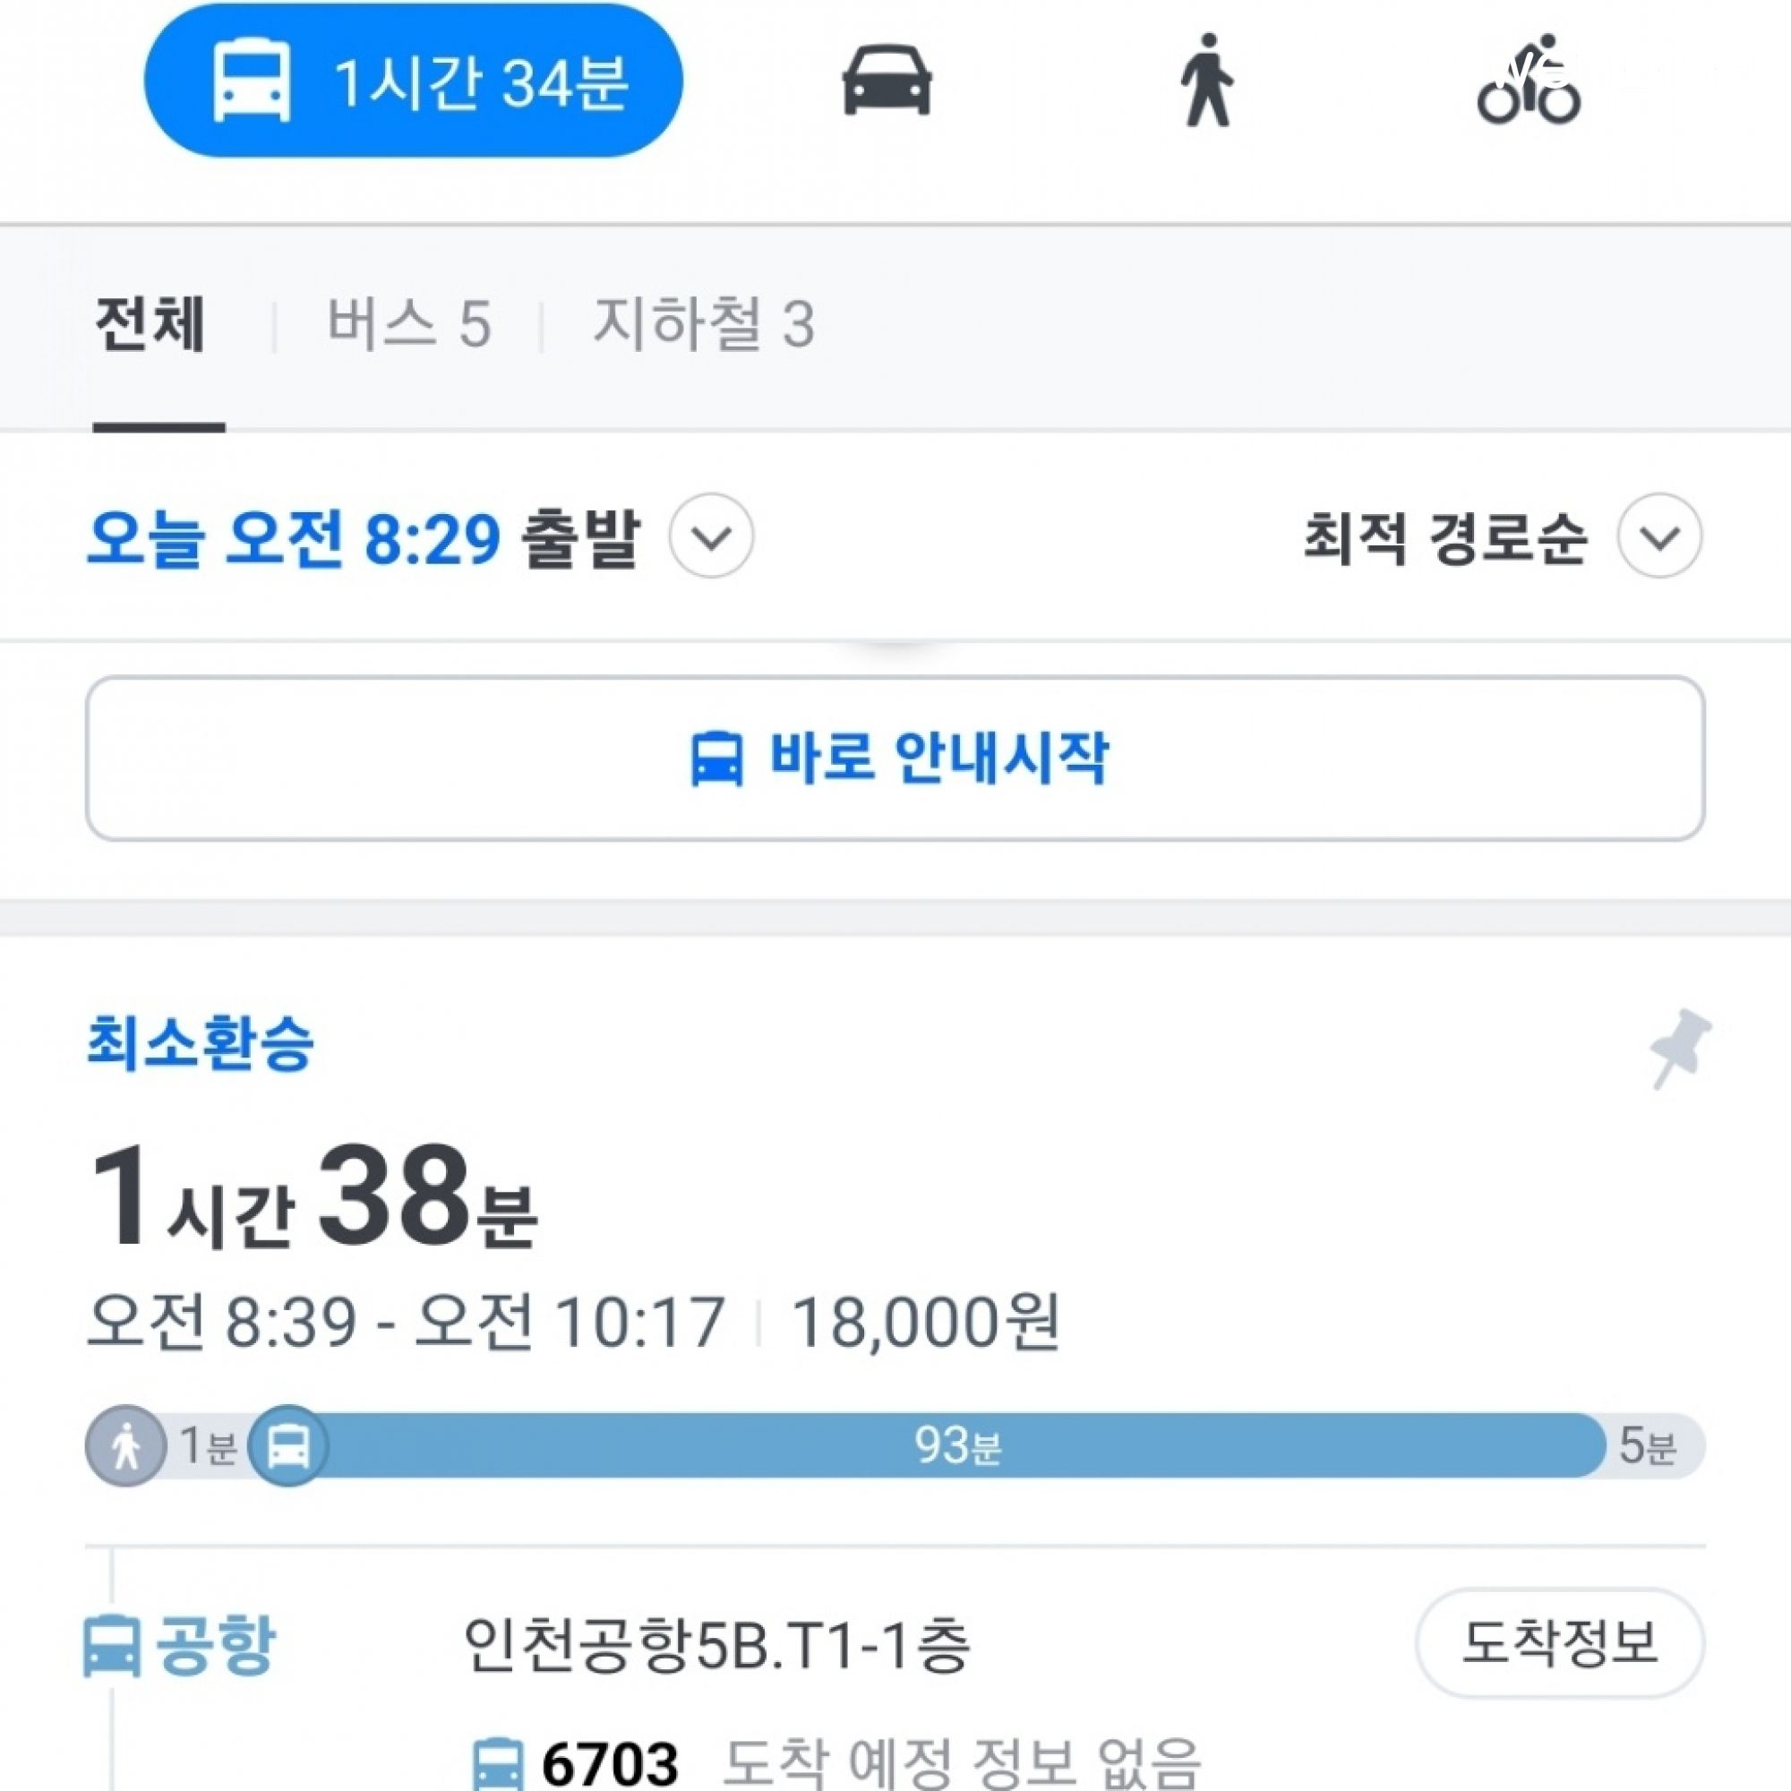Switch to the 버스 5 tab
The height and width of the screenshot is (1791, 1791).
point(409,324)
